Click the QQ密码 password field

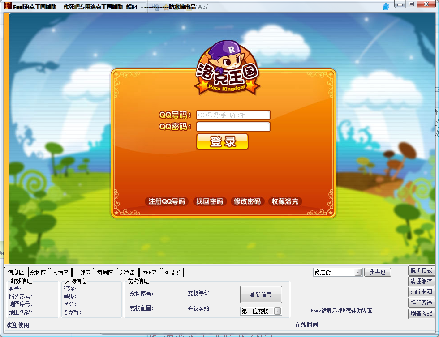coord(233,127)
